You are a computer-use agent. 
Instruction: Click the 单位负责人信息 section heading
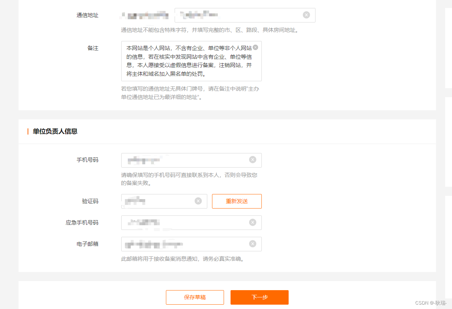tap(55, 131)
